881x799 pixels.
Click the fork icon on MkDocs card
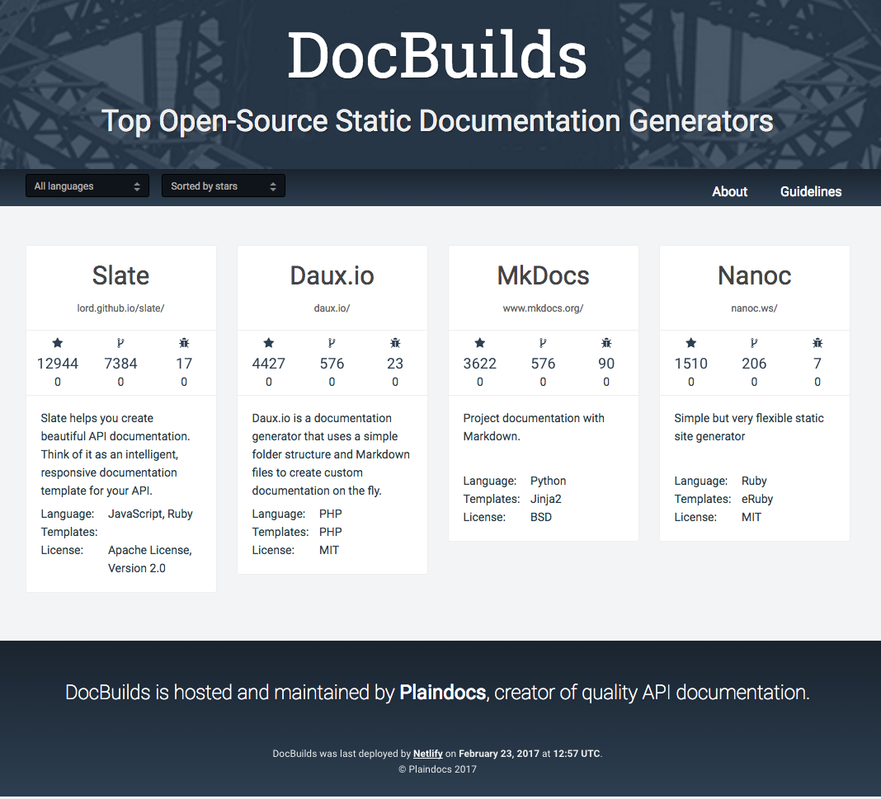543,342
